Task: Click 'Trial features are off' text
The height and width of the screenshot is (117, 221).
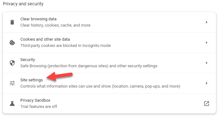Action: [x=39, y=107]
